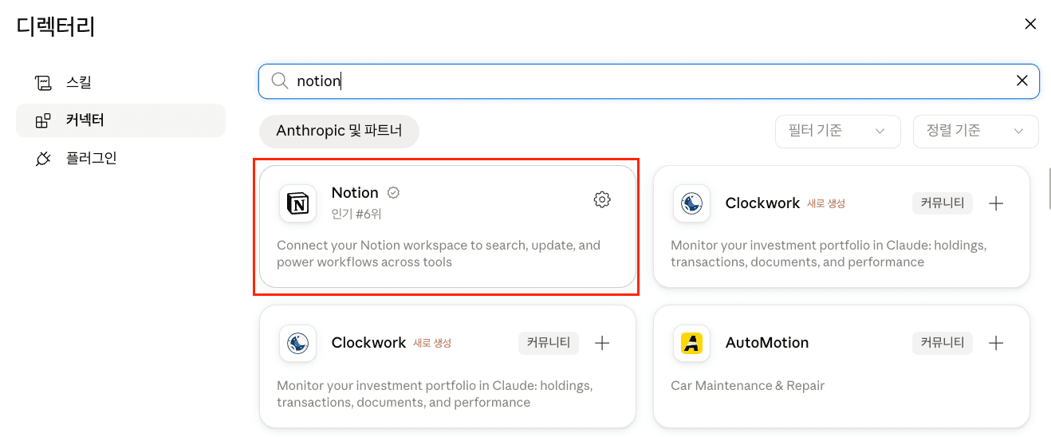Viewport: 1051px width, 437px height.
Task: Click the Notion verified badge icon
Action: click(x=393, y=193)
